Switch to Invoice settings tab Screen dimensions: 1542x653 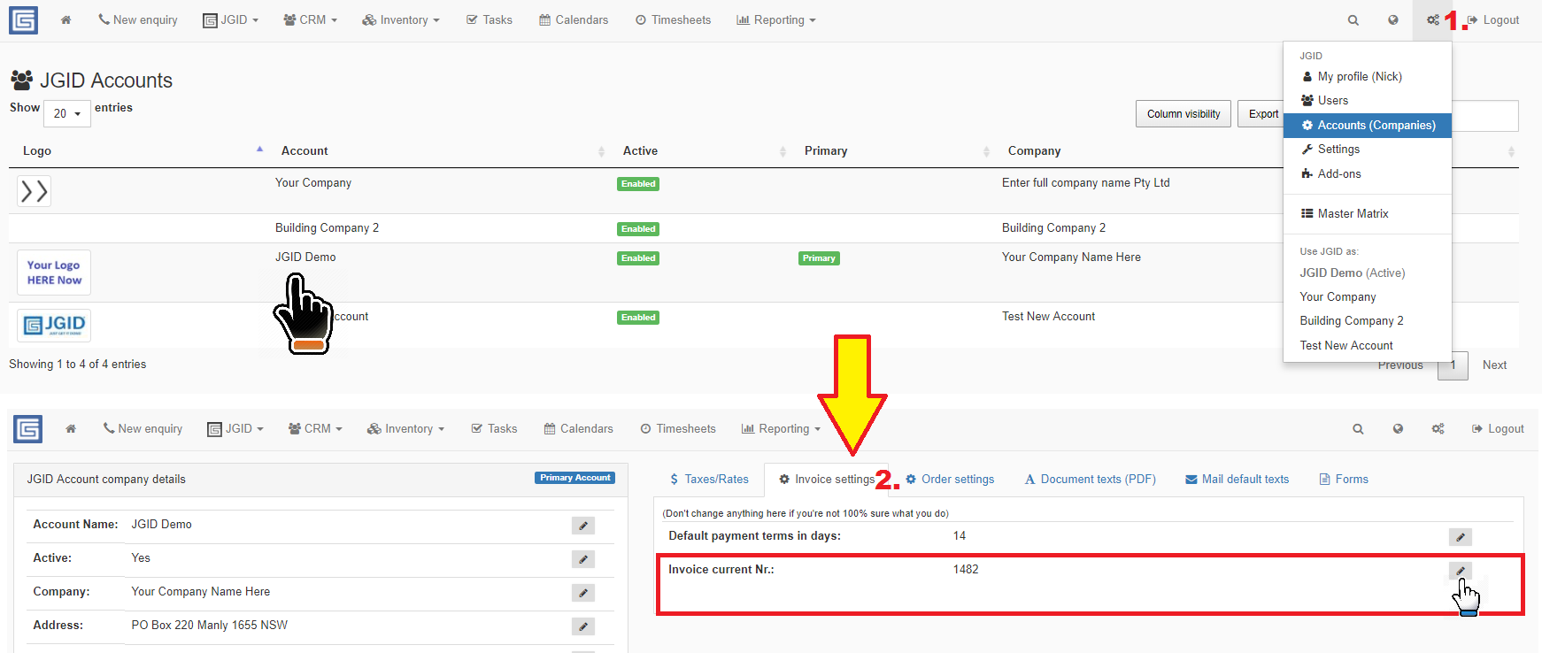pyautogui.click(x=827, y=480)
